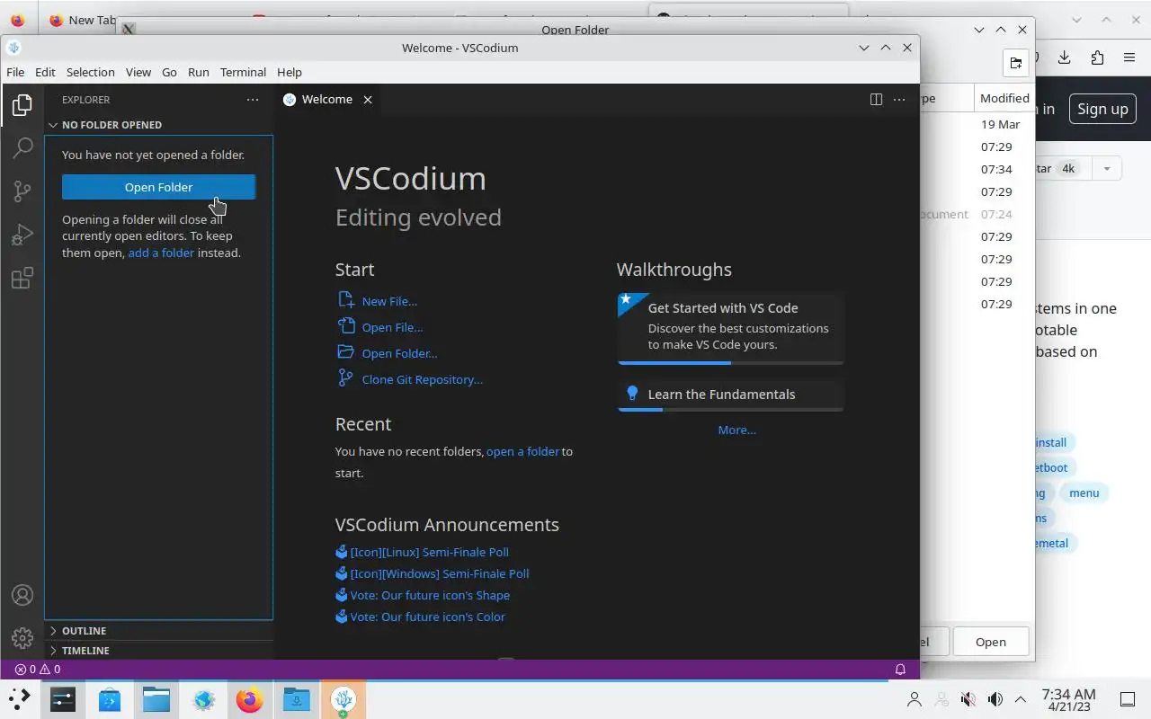
Task: Open the clock showing 7:34 AM
Action: pyautogui.click(x=1068, y=699)
